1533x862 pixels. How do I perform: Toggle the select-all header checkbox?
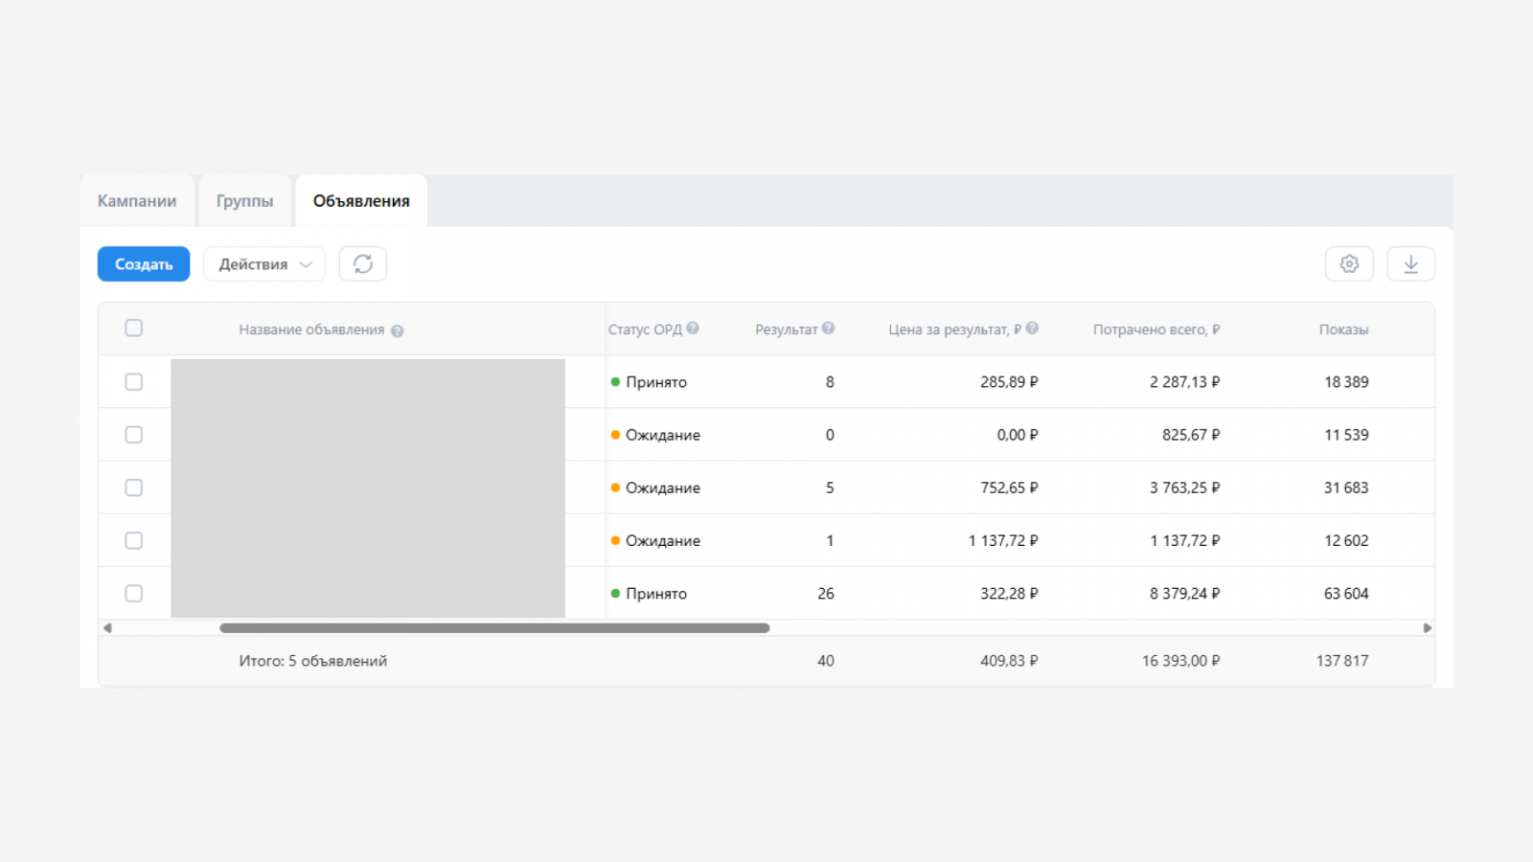point(134,329)
